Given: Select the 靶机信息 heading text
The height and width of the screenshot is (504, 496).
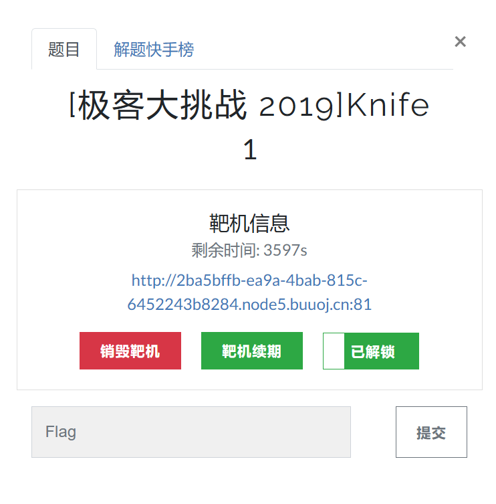Looking at the screenshot, I should click(x=249, y=223).
